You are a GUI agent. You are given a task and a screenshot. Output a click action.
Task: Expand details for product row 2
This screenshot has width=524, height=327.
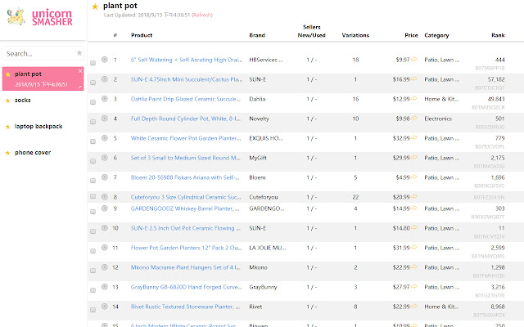click(104, 78)
